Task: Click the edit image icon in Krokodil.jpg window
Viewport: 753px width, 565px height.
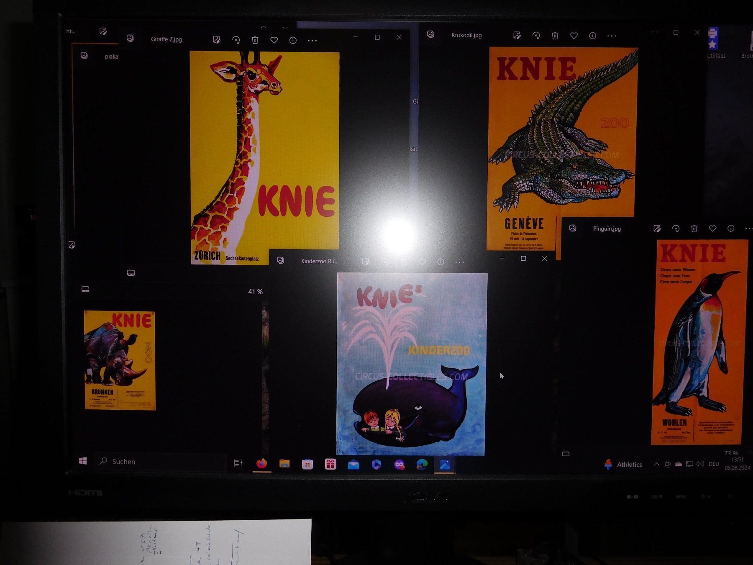Action: (x=517, y=36)
